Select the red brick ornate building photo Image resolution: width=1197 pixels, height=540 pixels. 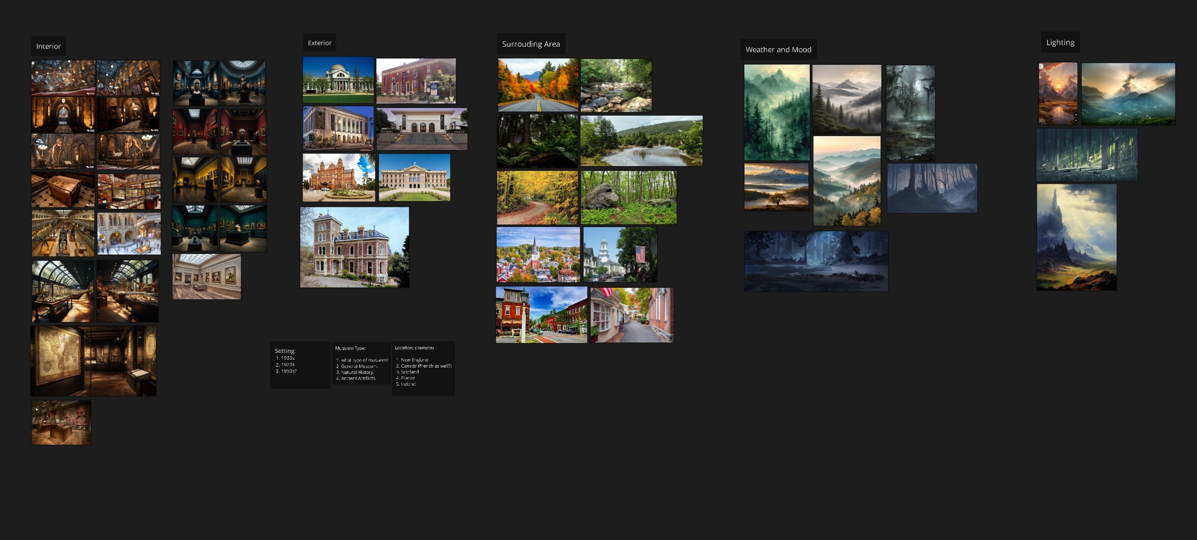tap(339, 177)
